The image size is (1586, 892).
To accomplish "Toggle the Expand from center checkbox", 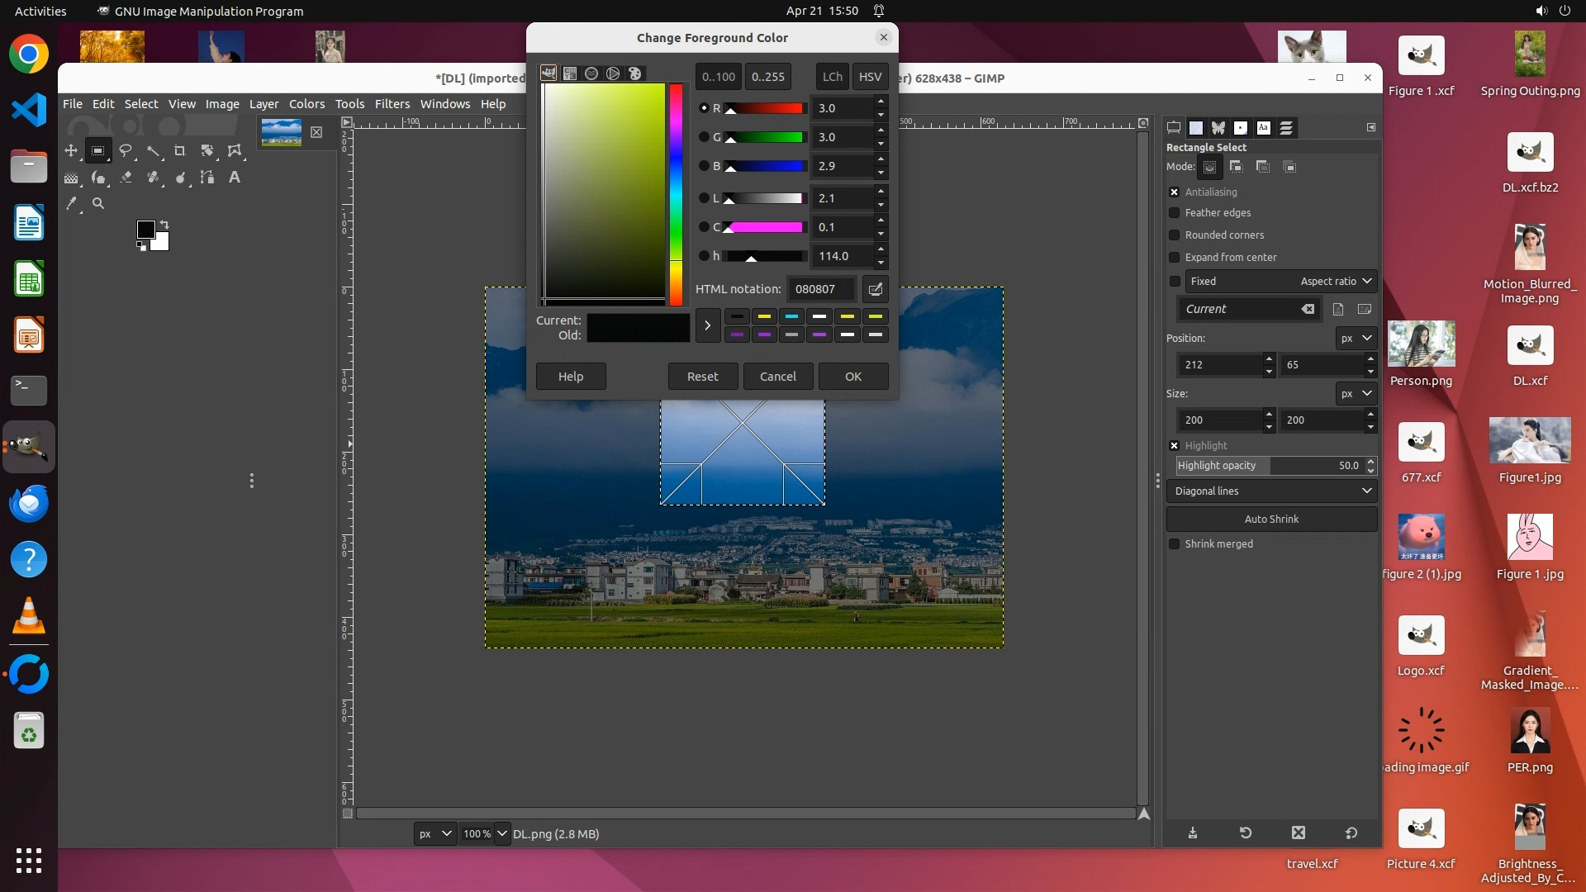I will [1175, 258].
